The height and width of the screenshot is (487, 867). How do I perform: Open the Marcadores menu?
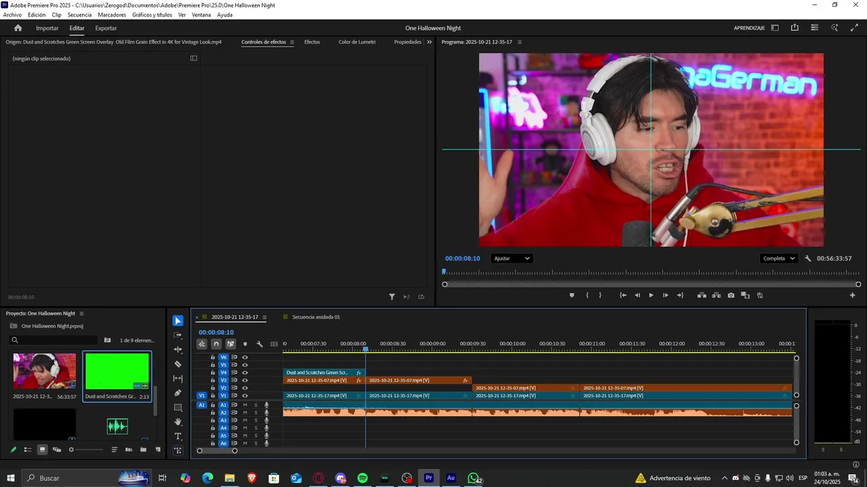(112, 15)
